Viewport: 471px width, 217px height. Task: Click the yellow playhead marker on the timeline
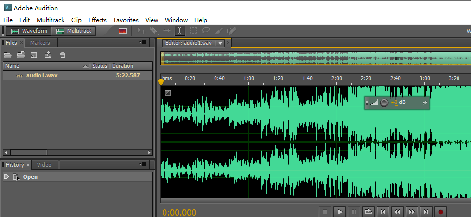point(161,81)
